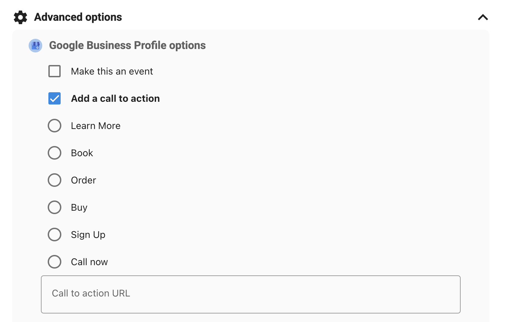Select the Book radio button
Screen dimensions: 507x322
point(55,153)
